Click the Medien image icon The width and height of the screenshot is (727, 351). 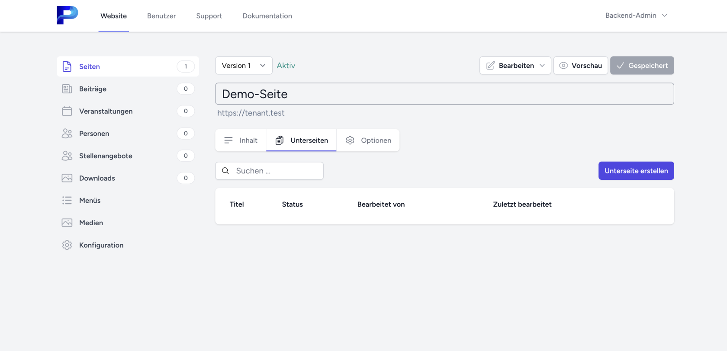67,223
